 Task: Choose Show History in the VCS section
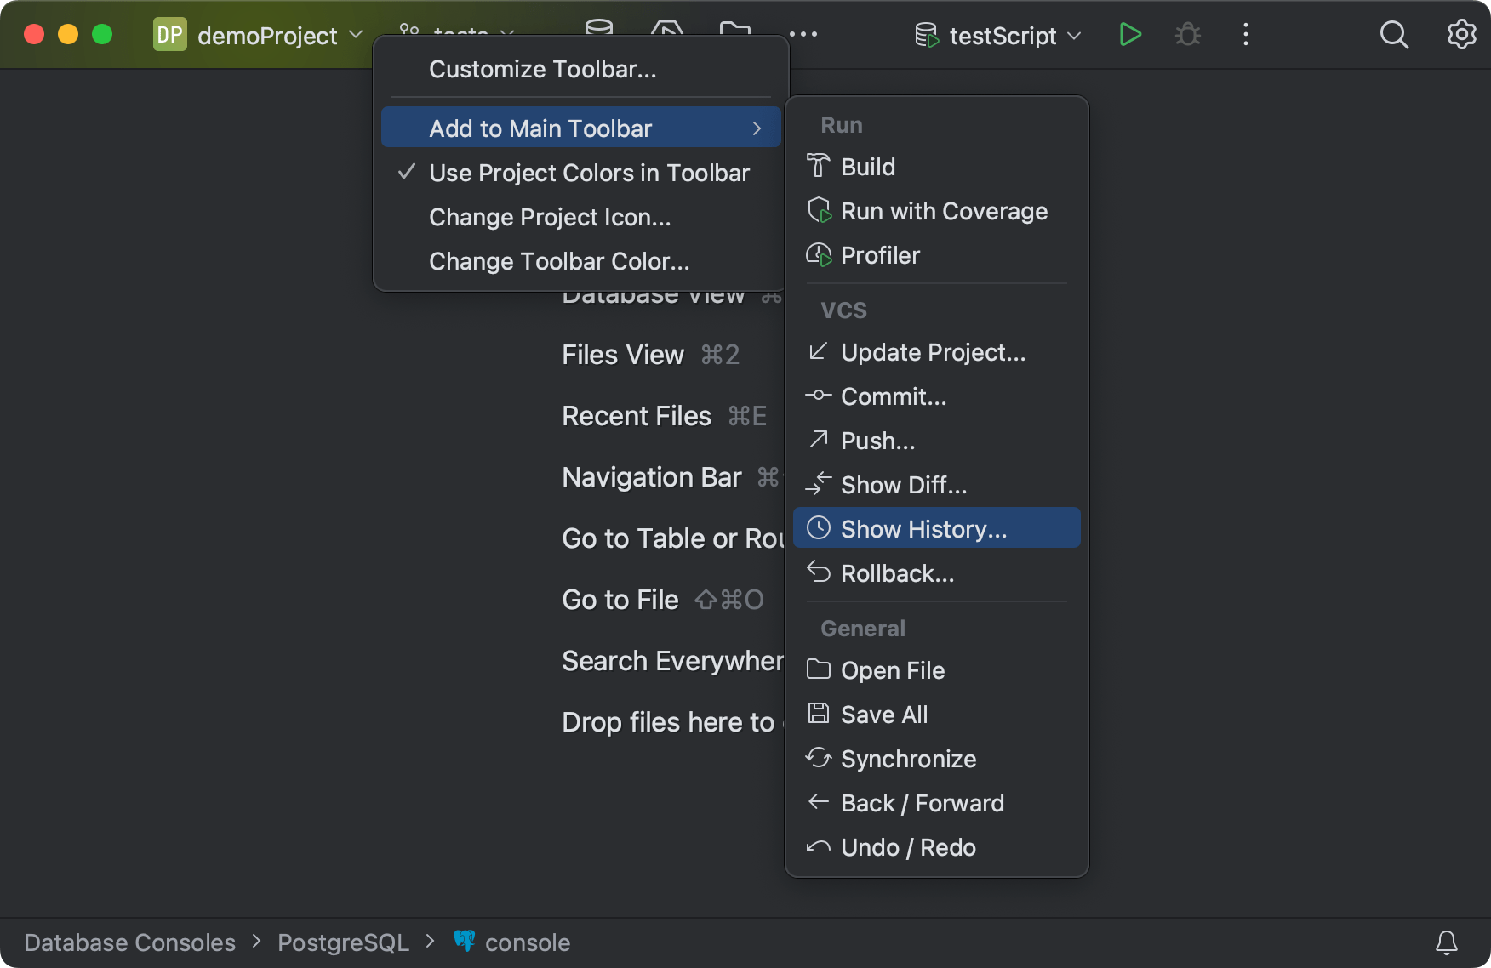(x=923, y=528)
